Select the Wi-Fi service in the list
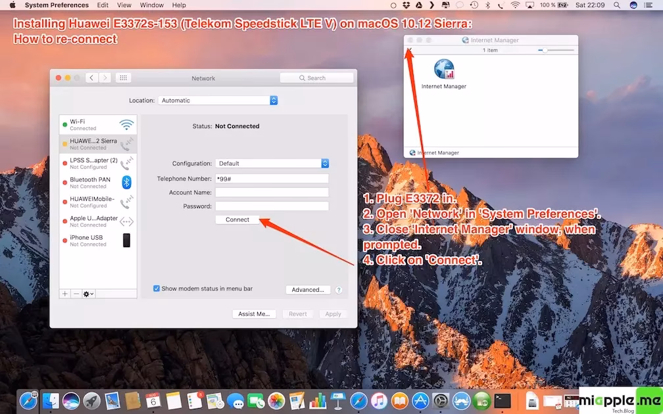663x414 pixels. [x=98, y=125]
